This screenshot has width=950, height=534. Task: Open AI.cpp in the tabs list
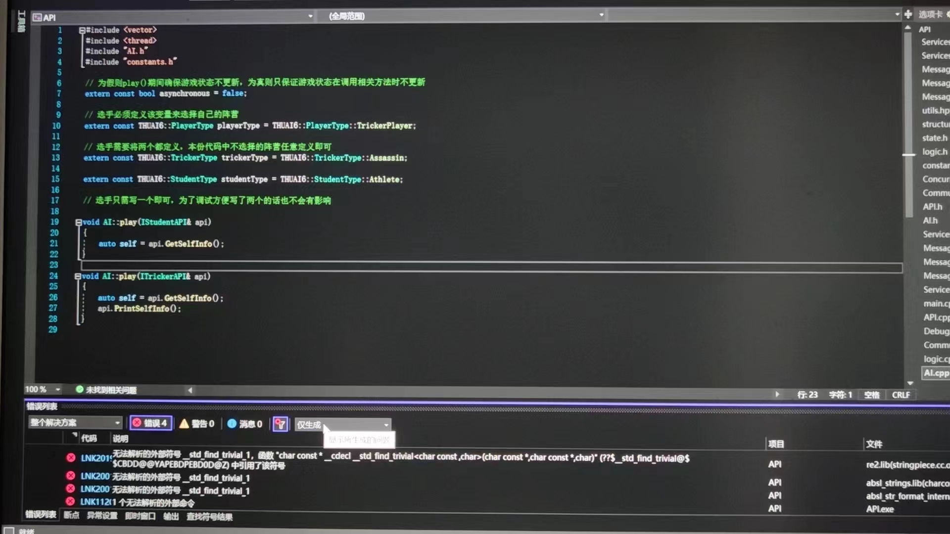tap(936, 373)
